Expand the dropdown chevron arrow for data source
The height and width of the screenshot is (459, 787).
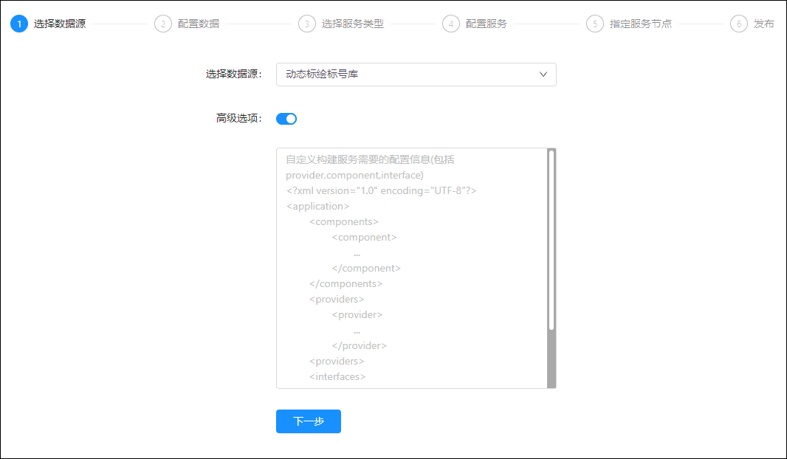point(543,75)
